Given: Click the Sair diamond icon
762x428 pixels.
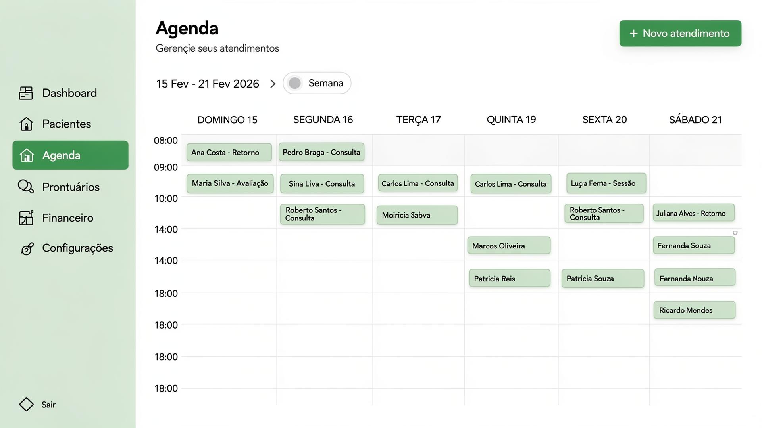Looking at the screenshot, I should point(26,405).
